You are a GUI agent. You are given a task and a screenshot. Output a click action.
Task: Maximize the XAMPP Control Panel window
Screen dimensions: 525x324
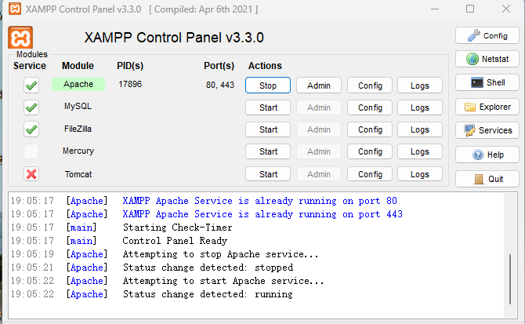[470, 9]
